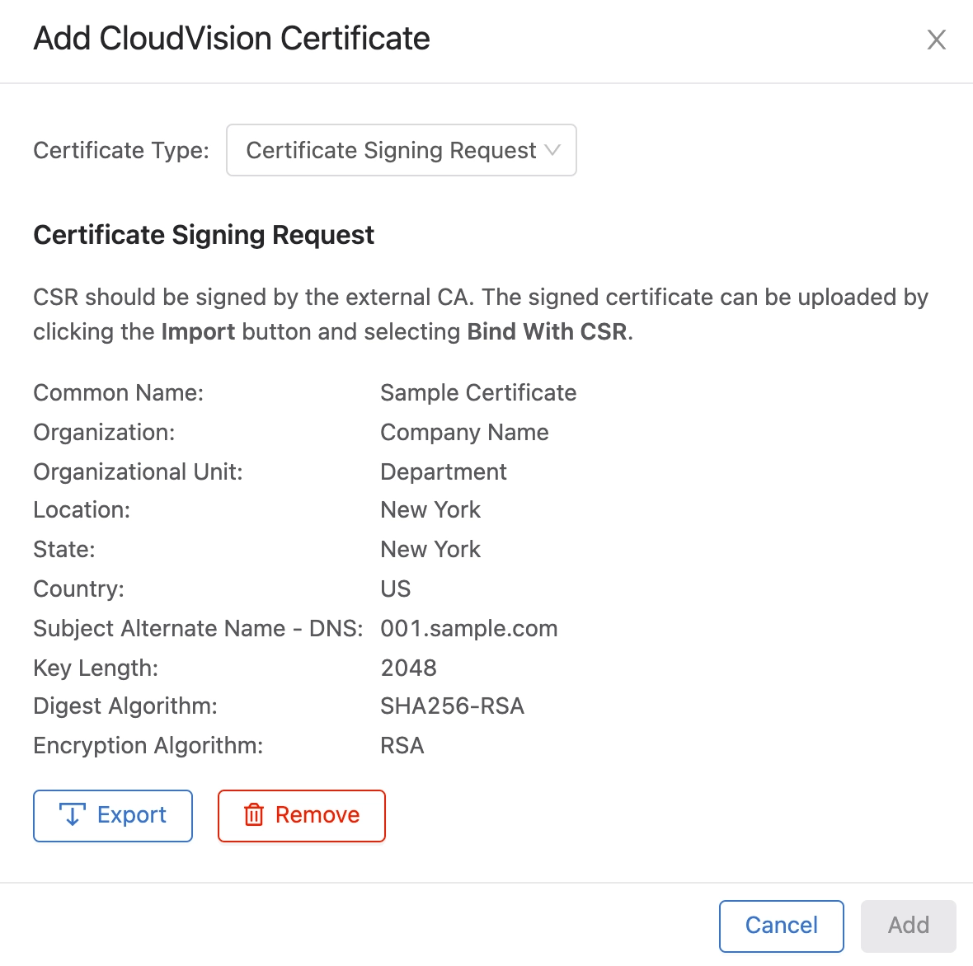973x966 pixels.
Task: Click the Subject Alternate Name DNS value
Action: [468, 629]
